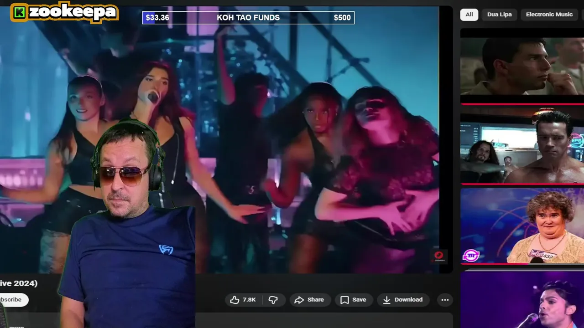Image resolution: width=584 pixels, height=328 pixels.
Task: Subscribe to the channel
Action: [x=13, y=300]
